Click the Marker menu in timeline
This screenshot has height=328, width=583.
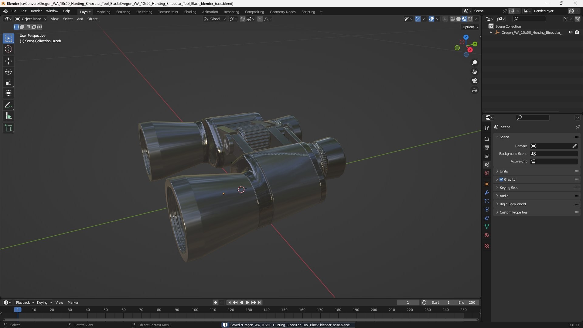(x=73, y=302)
